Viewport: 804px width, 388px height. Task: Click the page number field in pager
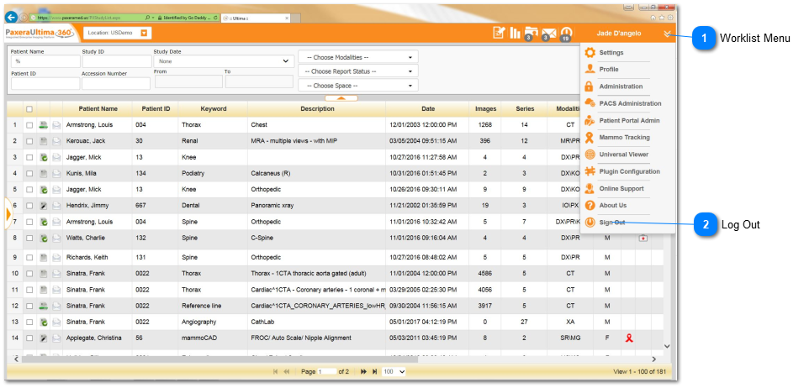coord(327,371)
